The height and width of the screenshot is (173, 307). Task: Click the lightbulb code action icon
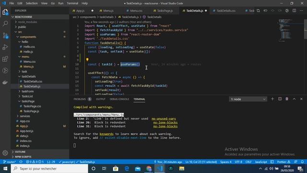click(87, 60)
